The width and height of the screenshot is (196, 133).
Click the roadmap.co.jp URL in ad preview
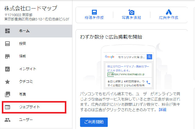tap(129, 74)
